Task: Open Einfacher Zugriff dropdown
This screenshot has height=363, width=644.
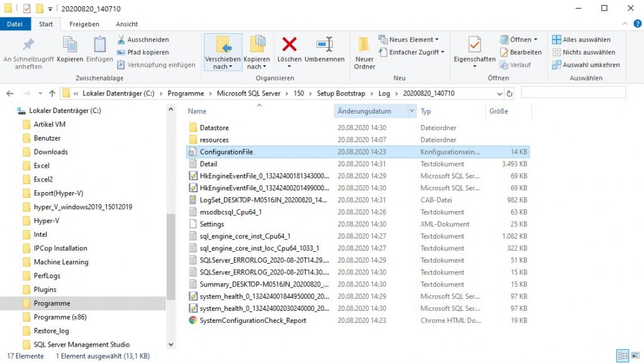Action: click(411, 52)
